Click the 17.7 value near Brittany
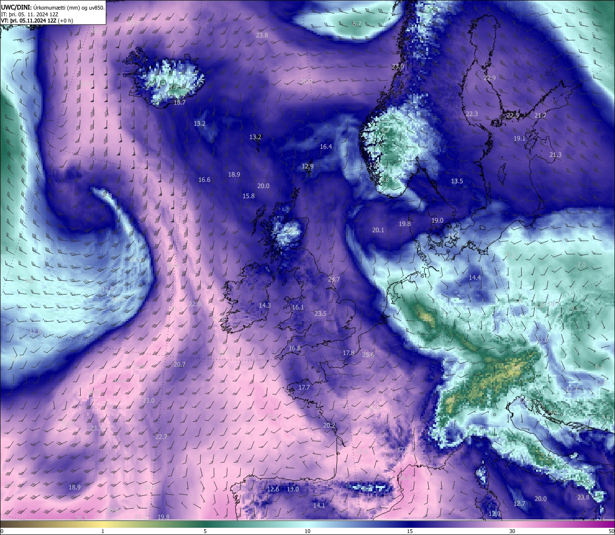 [304, 387]
